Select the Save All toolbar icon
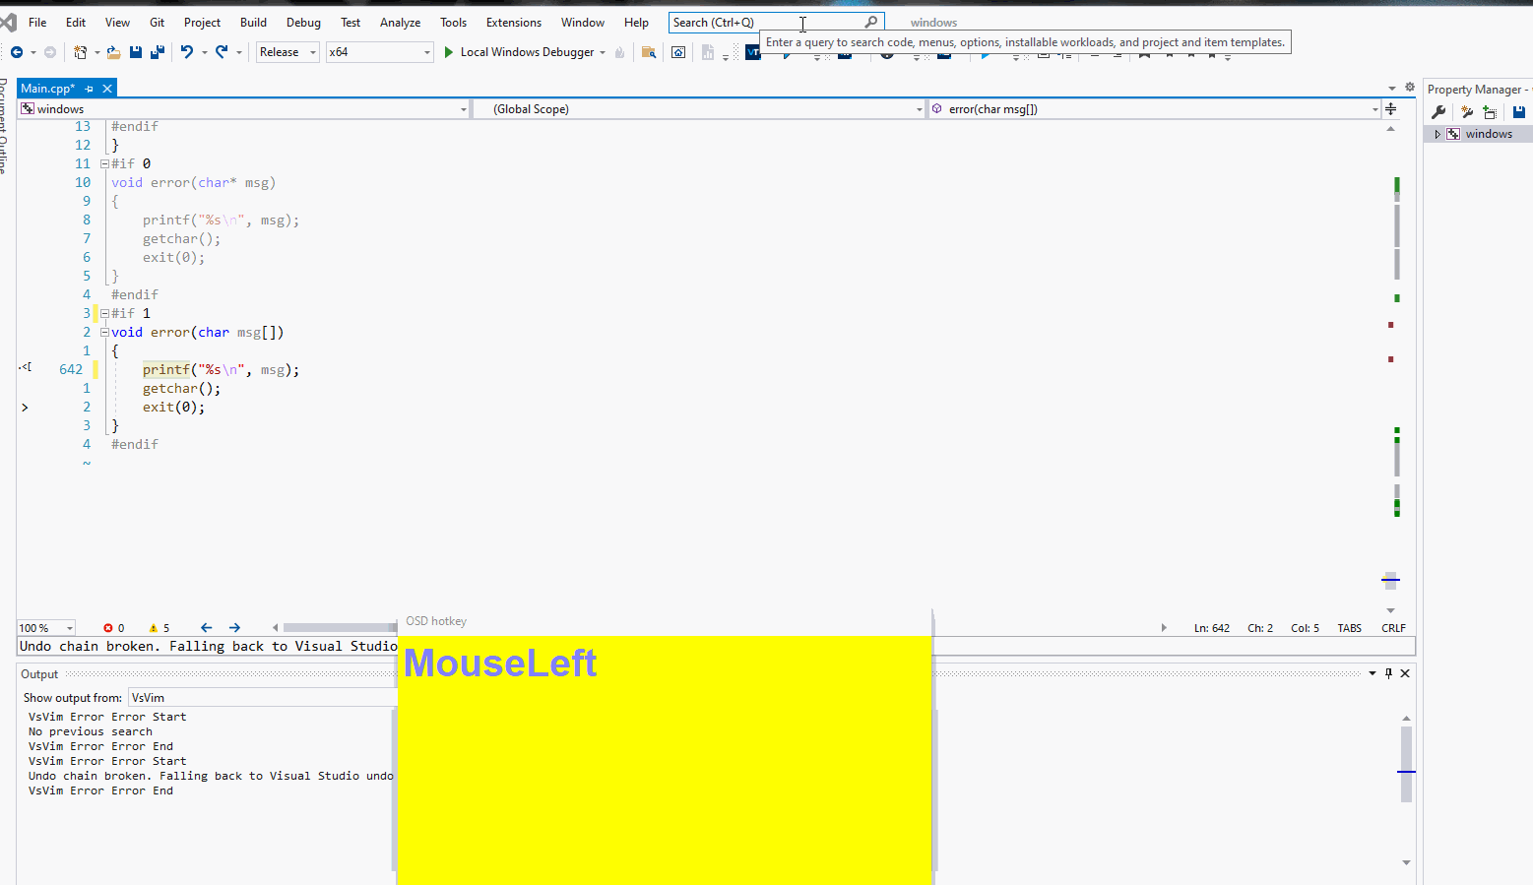This screenshot has width=1533, height=885. (157, 52)
